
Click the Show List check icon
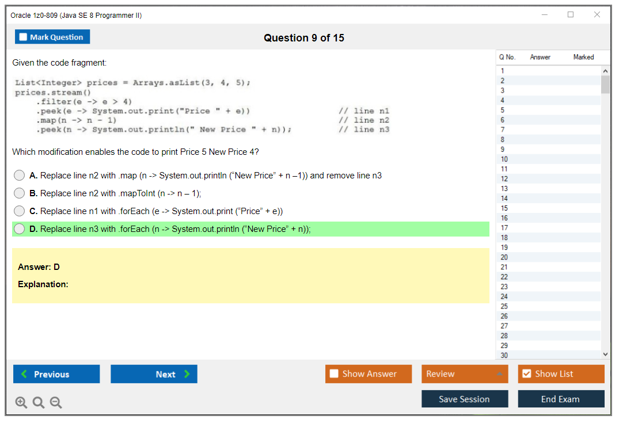point(526,374)
